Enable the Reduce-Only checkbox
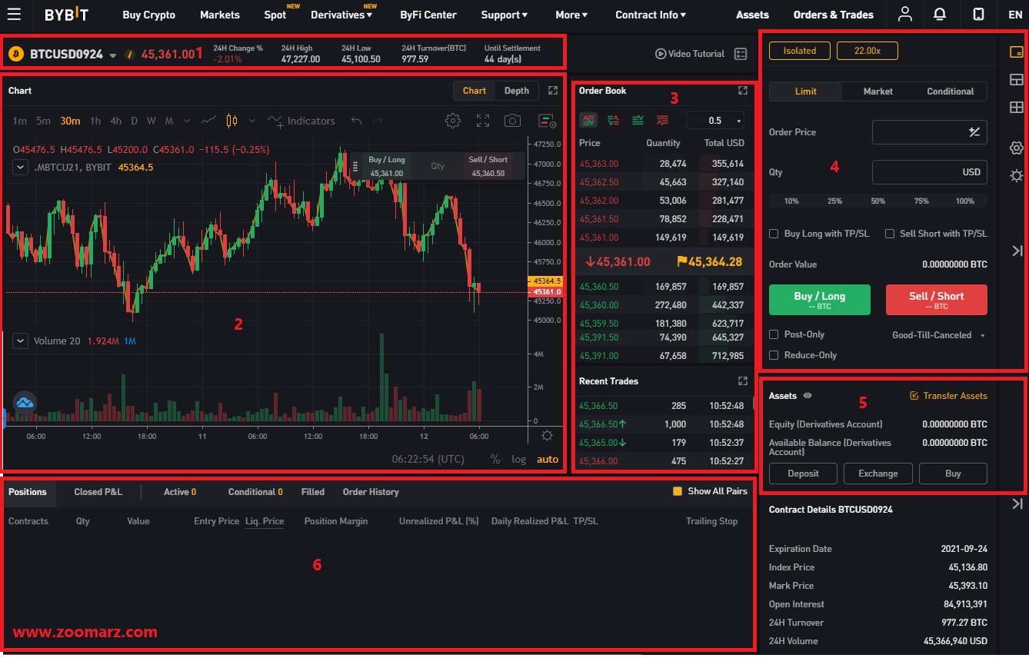1029x658 pixels. pyautogui.click(x=774, y=355)
